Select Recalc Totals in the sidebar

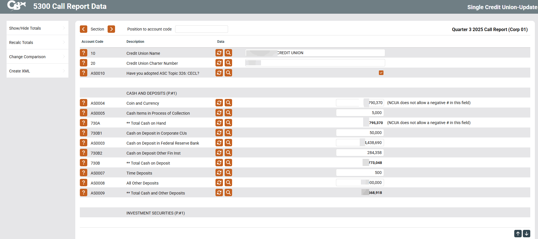point(37,42)
